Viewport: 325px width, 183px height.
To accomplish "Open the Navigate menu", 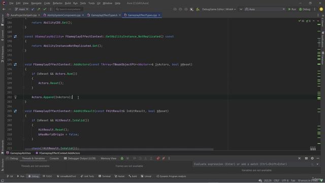I will coord(36,4).
